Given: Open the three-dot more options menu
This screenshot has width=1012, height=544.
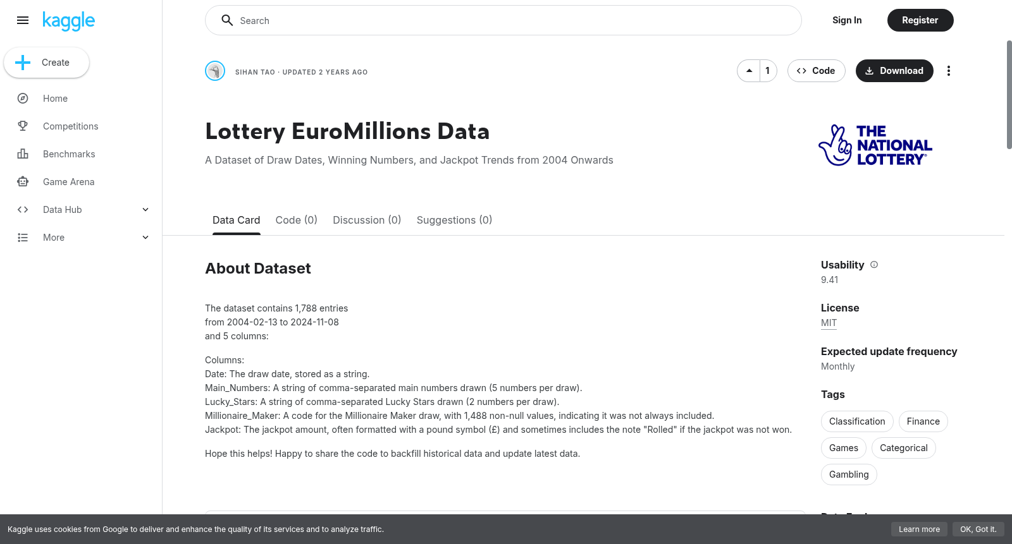Looking at the screenshot, I should (x=948, y=71).
